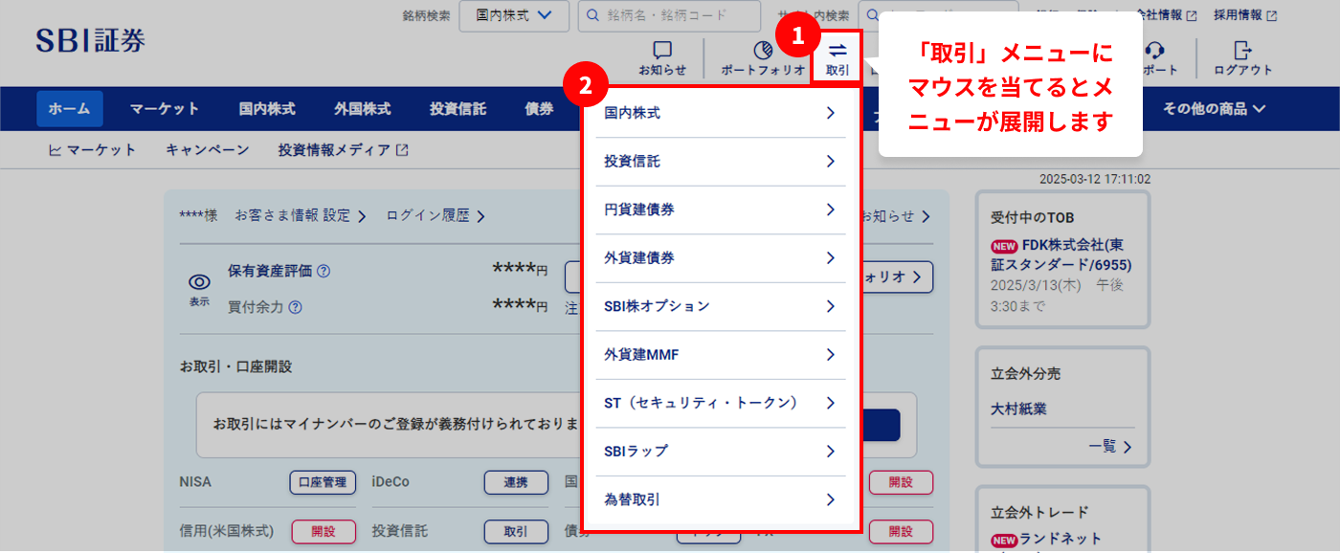
Task: Open the 国内株式 stock search dropdown
Action: (x=514, y=15)
